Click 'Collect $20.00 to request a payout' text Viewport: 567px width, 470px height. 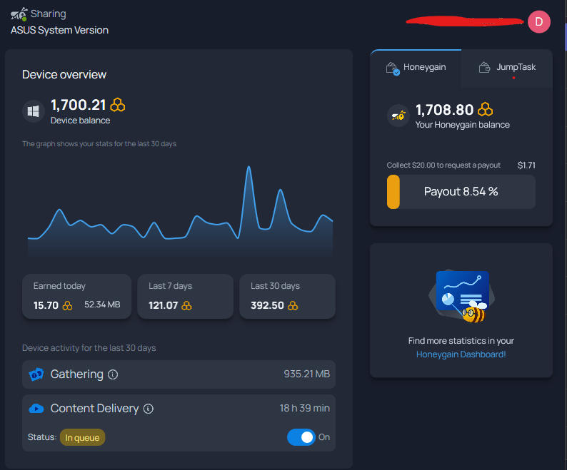coord(443,165)
